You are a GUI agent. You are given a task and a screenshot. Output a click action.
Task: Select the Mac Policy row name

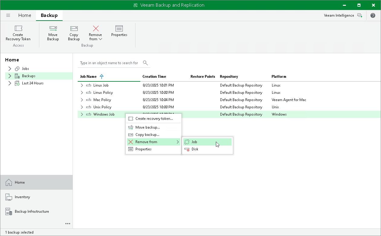point(102,100)
